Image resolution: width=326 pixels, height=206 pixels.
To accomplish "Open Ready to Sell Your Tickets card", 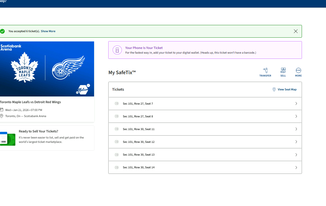I will [x=47, y=138].
